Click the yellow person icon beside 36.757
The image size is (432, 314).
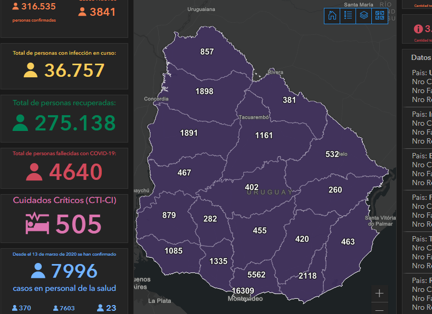coord(31,70)
